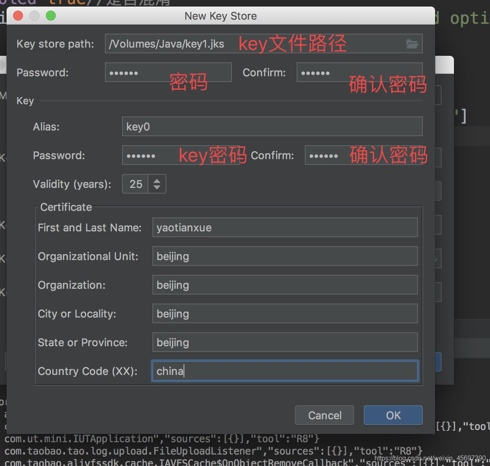This screenshot has width=490, height=466.
Task: Click the Organizational Unit field
Action: (285, 256)
